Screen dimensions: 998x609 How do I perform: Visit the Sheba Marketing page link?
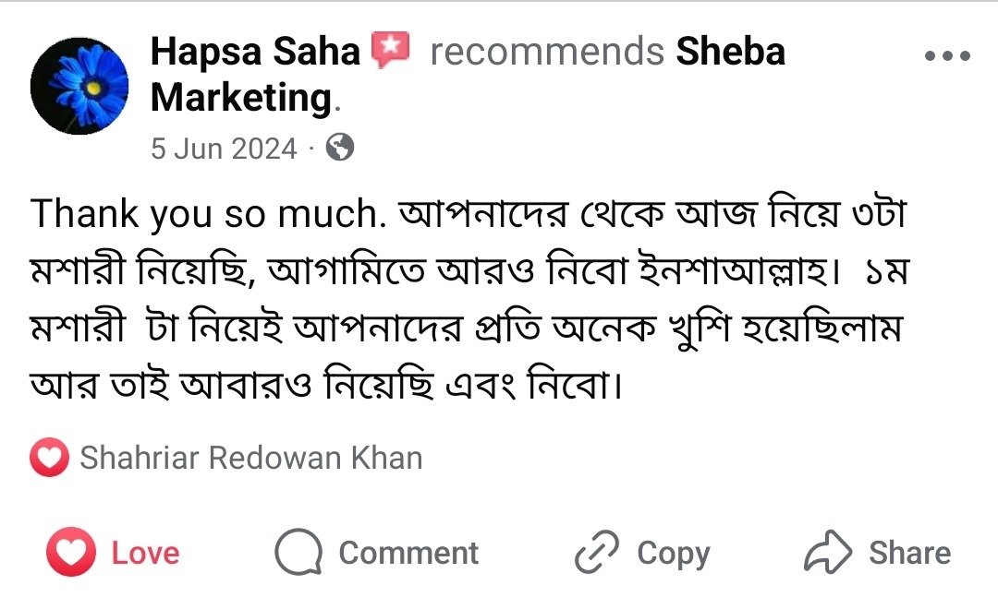[730, 52]
